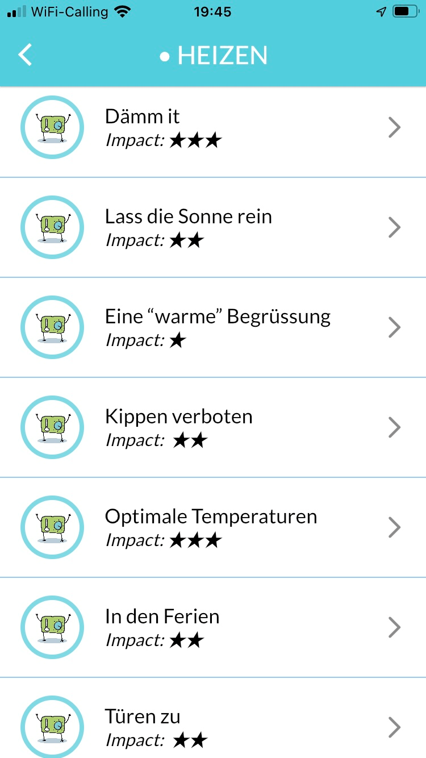Open Lass die Sonne rein chevron arrow

394,227
